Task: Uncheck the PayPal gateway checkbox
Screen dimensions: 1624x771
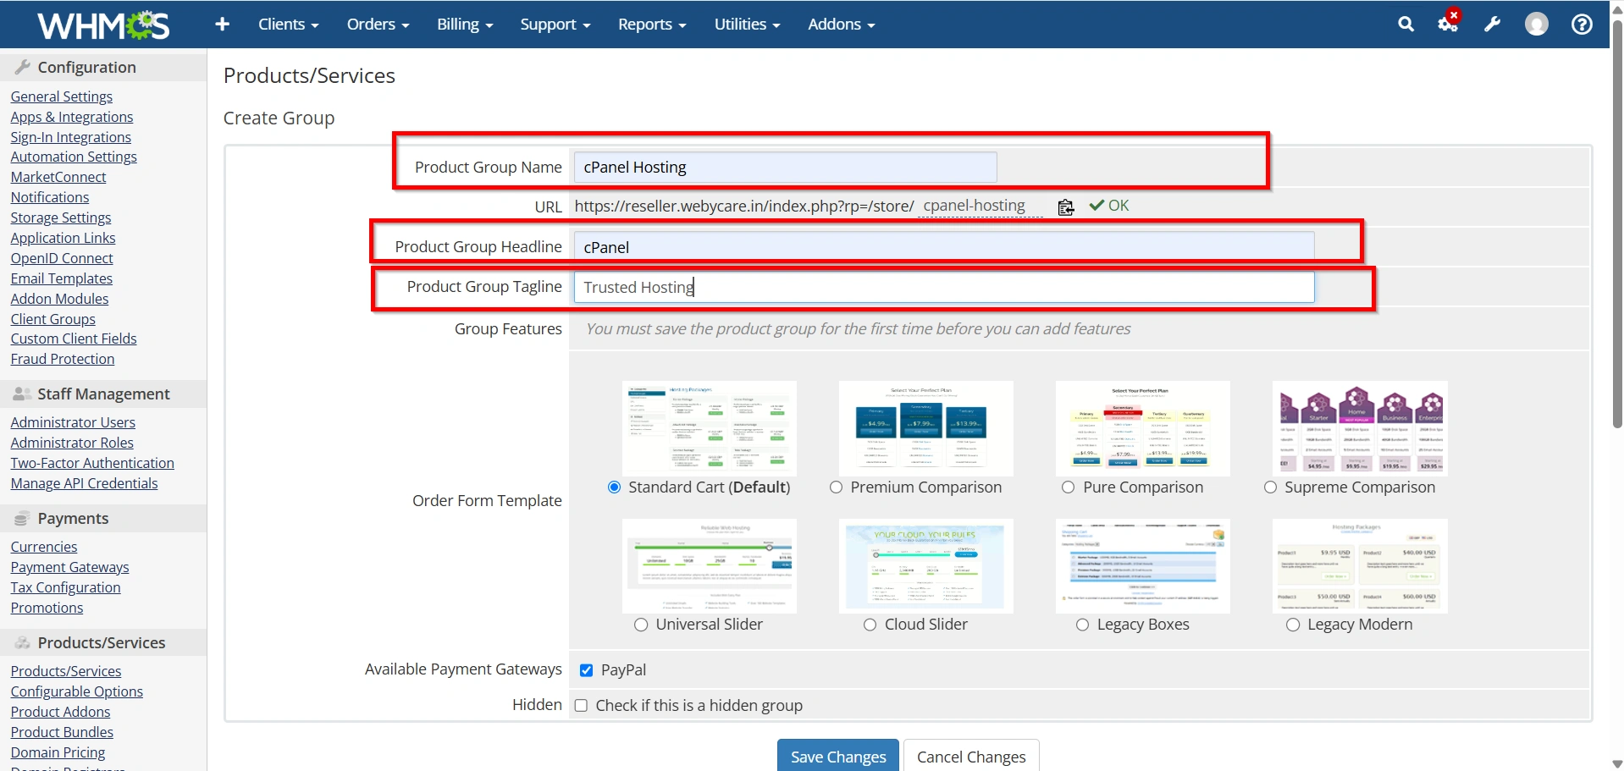Action: (586, 670)
